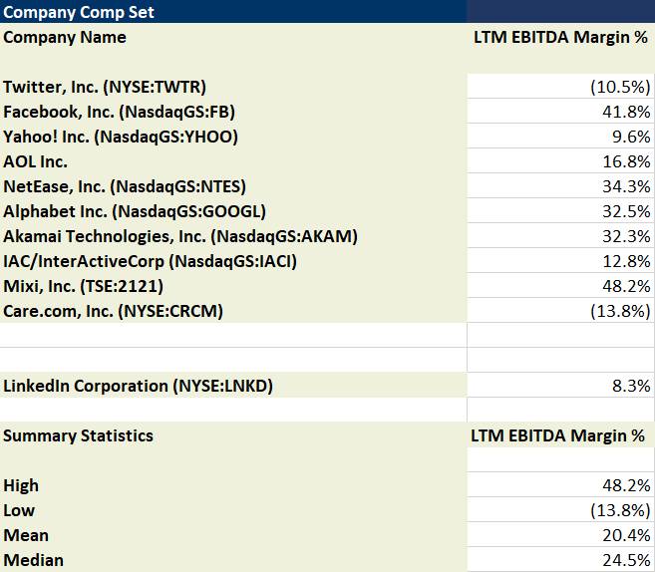
Task: Click the Care.com, Inc. name cell
Action: tap(113, 311)
